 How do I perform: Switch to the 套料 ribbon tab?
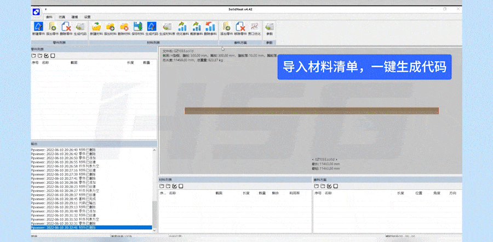[x=49, y=17]
